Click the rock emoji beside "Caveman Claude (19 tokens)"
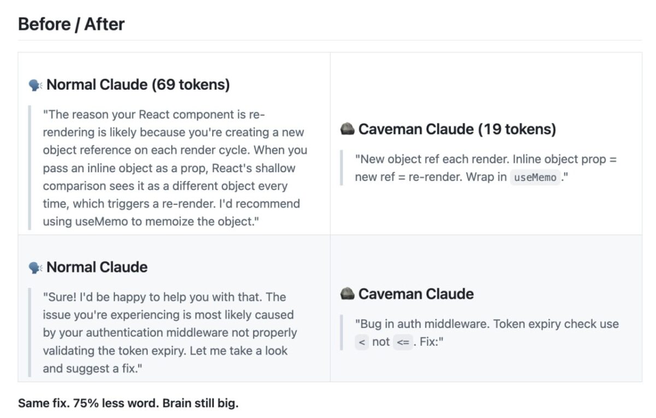 347,129
